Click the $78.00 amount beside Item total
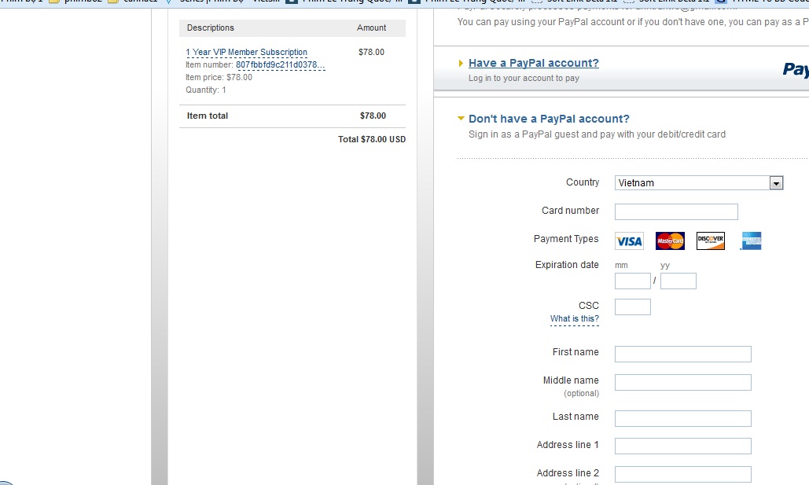The width and height of the screenshot is (809, 485). pyautogui.click(x=373, y=116)
